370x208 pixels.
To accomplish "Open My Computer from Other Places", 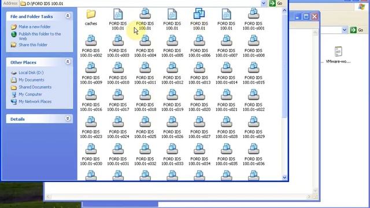I will tap(31, 94).
